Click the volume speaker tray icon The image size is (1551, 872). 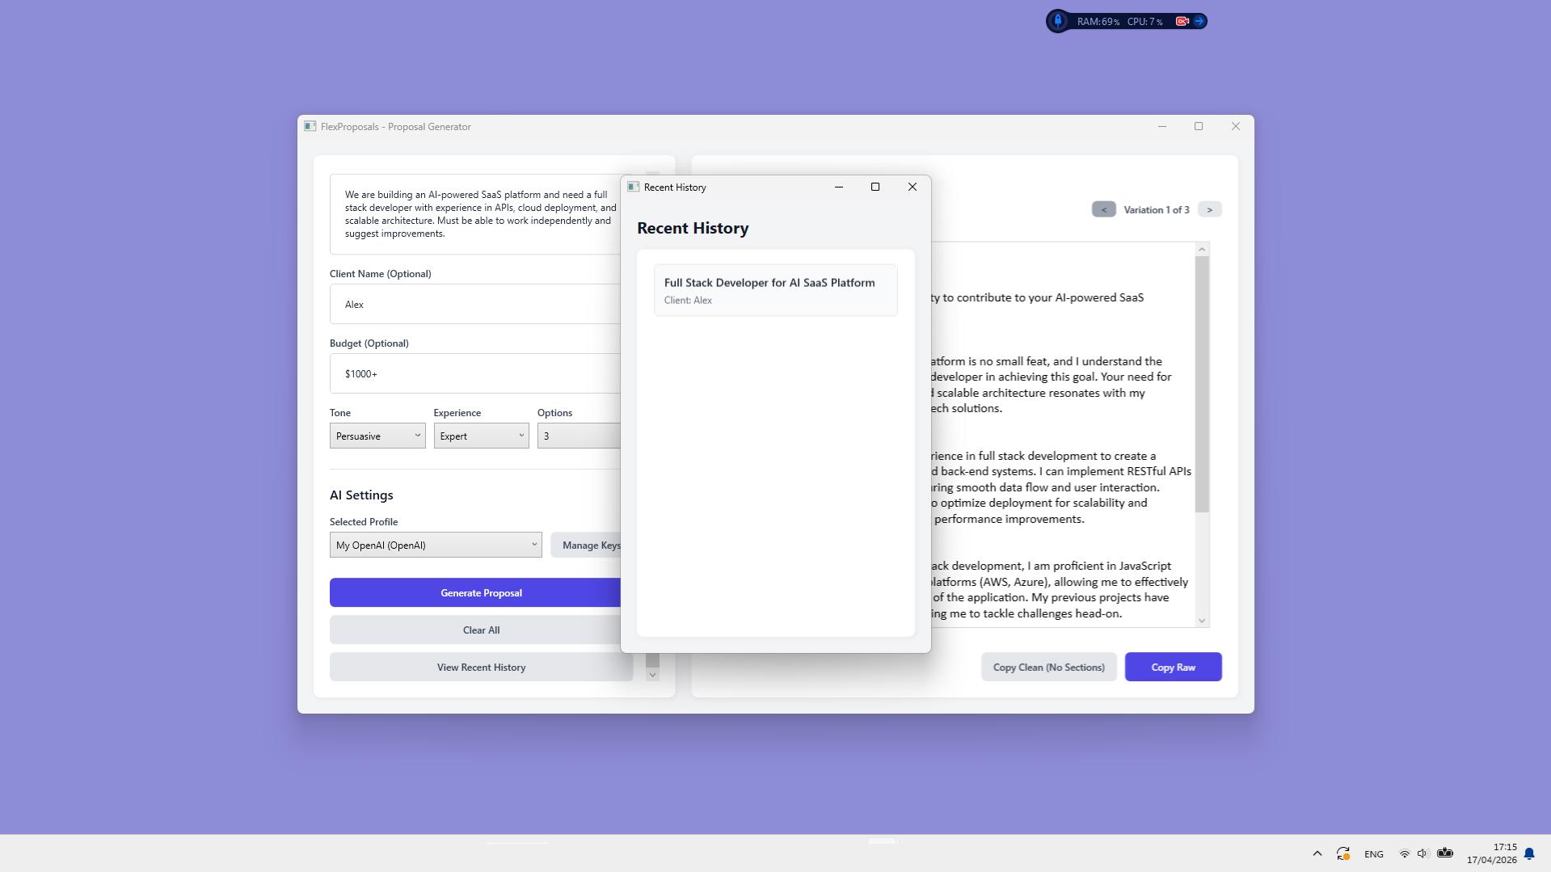[x=1422, y=853]
